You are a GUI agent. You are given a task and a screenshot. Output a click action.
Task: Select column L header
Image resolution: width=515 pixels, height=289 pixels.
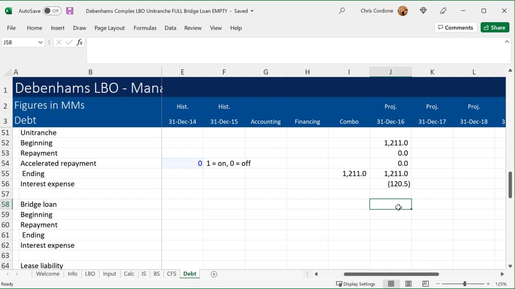tap(474, 72)
